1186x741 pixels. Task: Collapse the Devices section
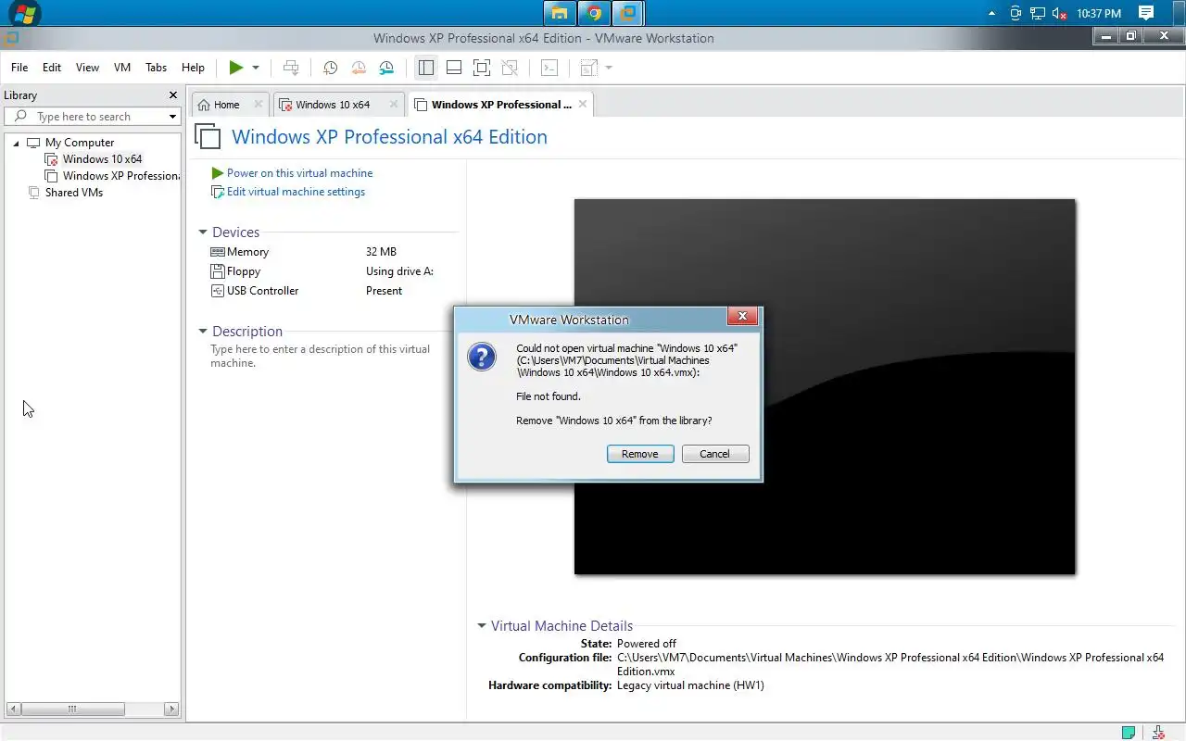click(203, 232)
